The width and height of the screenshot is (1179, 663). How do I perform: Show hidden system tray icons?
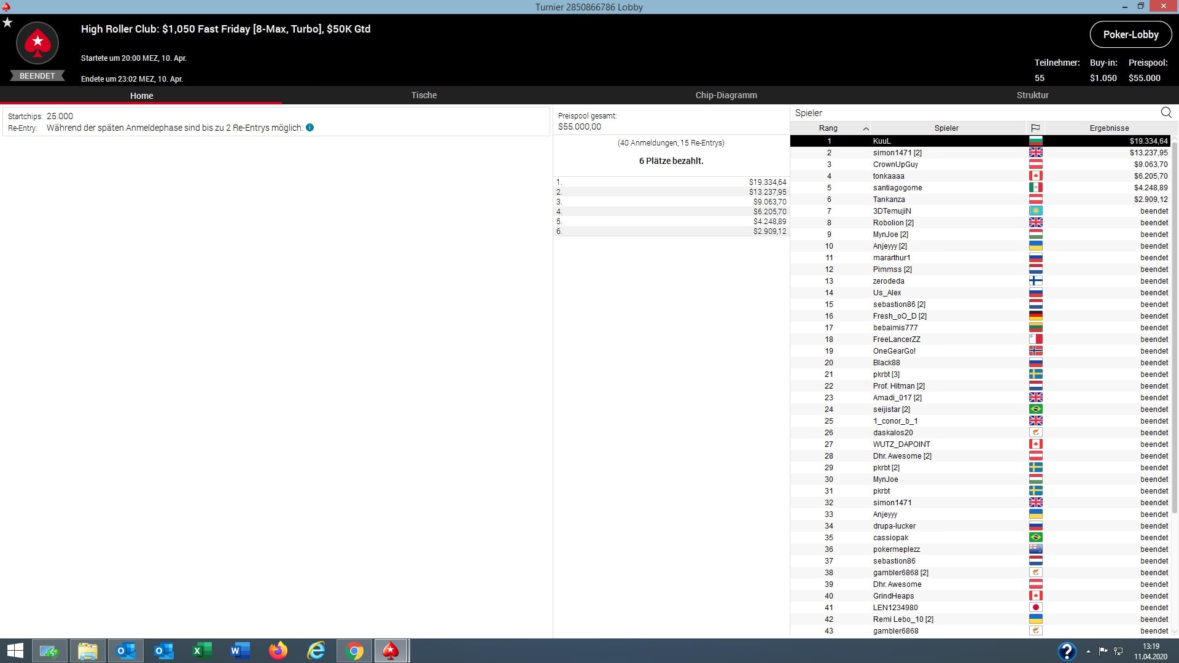[1088, 651]
